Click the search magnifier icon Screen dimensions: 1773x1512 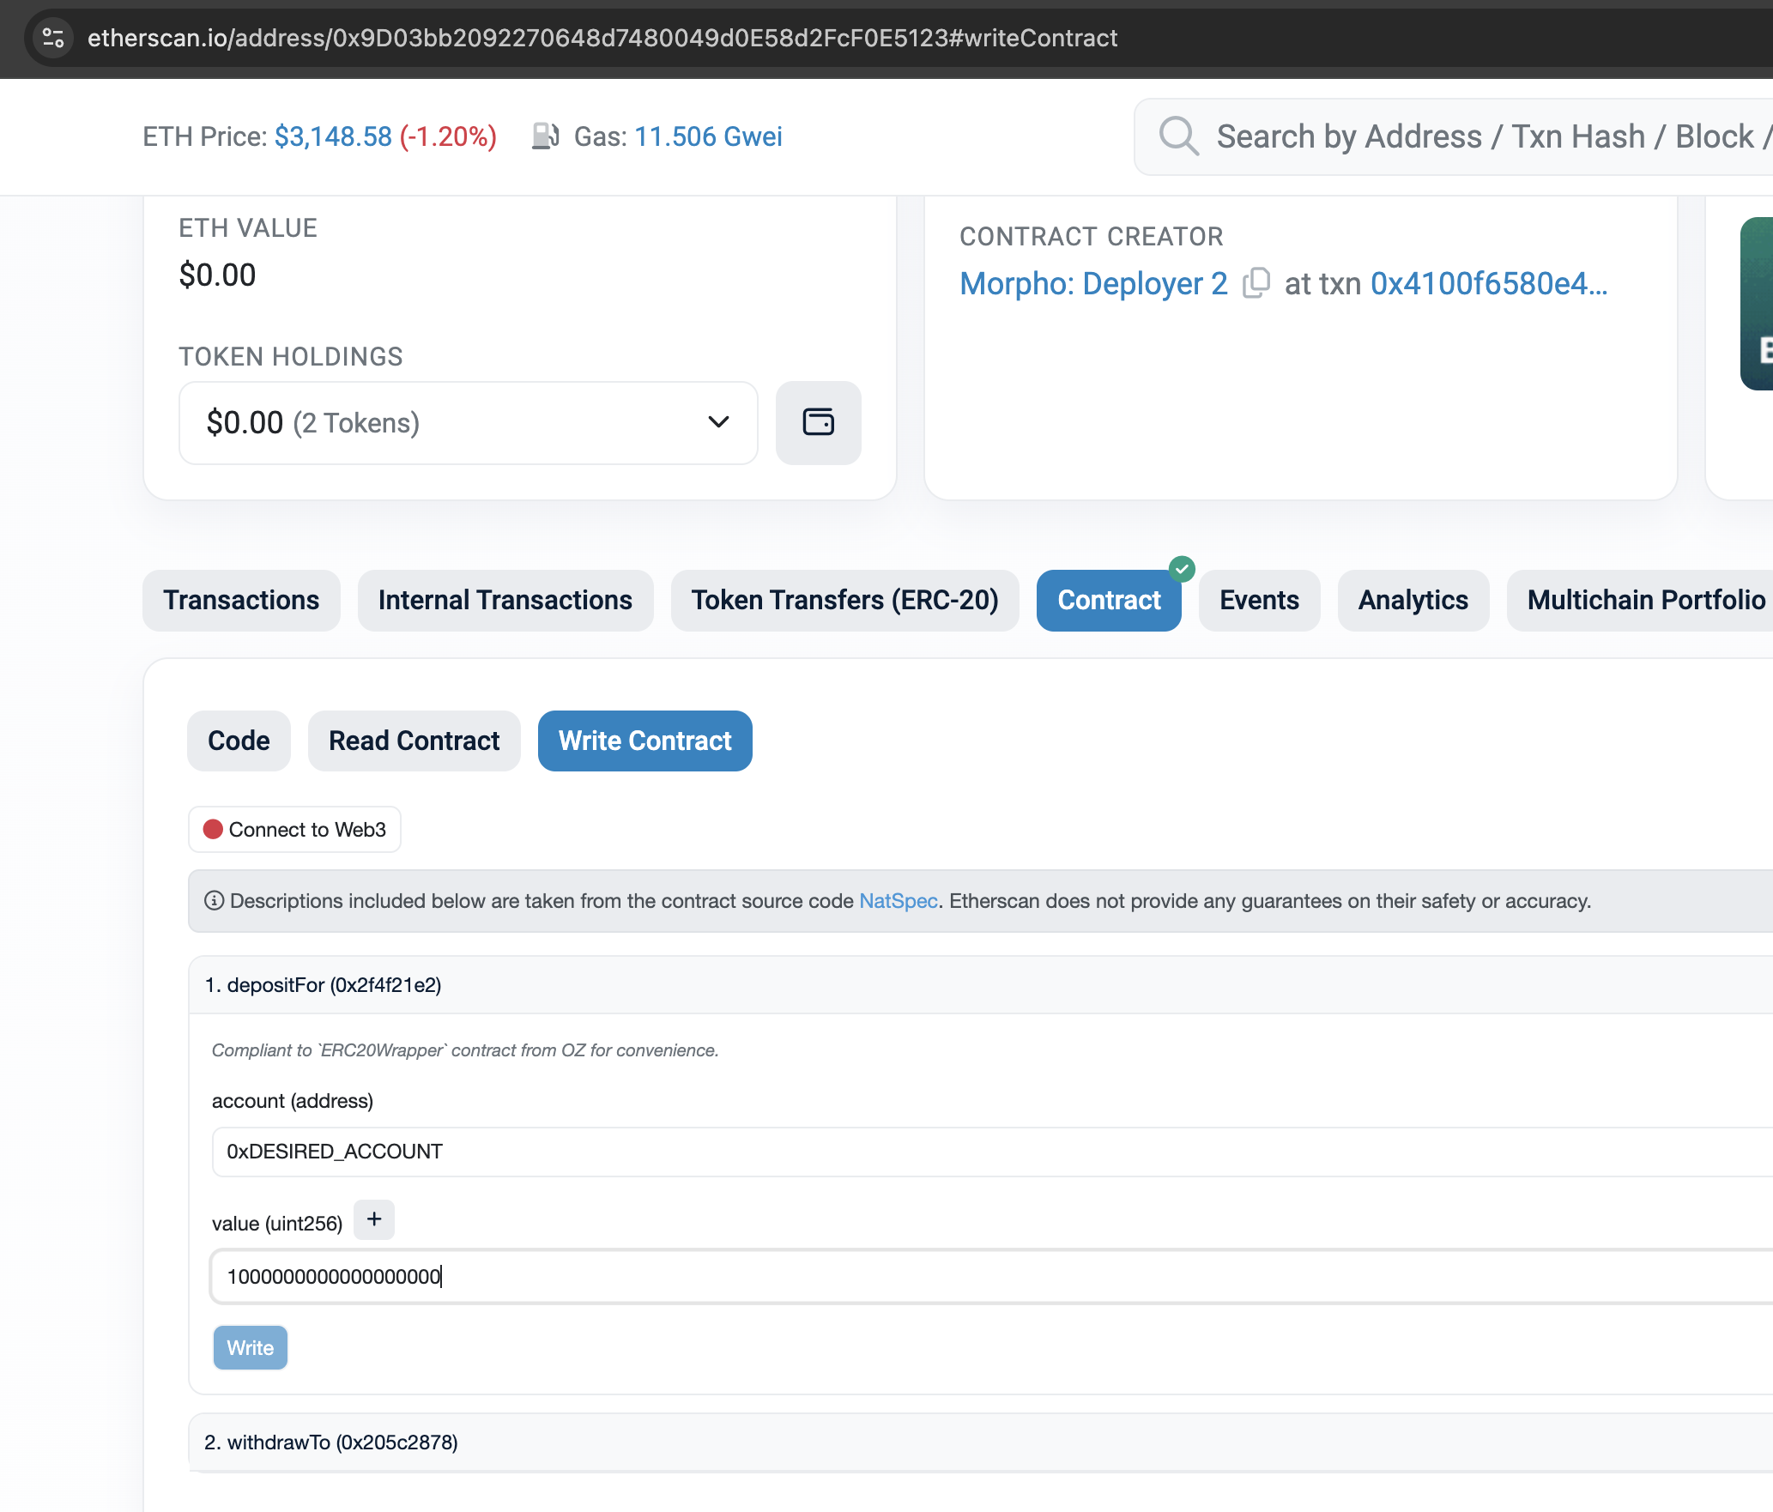pos(1179,136)
